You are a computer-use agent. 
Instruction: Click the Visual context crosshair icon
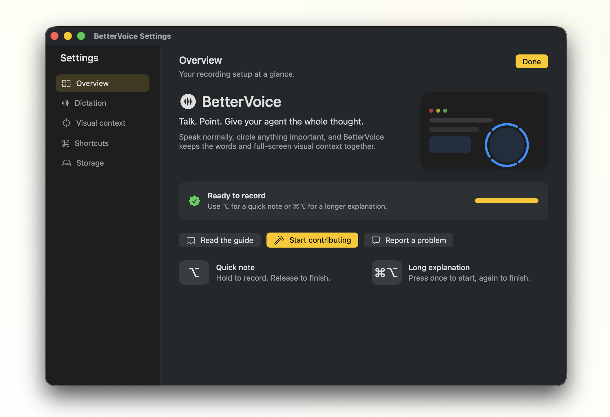click(66, 123)
